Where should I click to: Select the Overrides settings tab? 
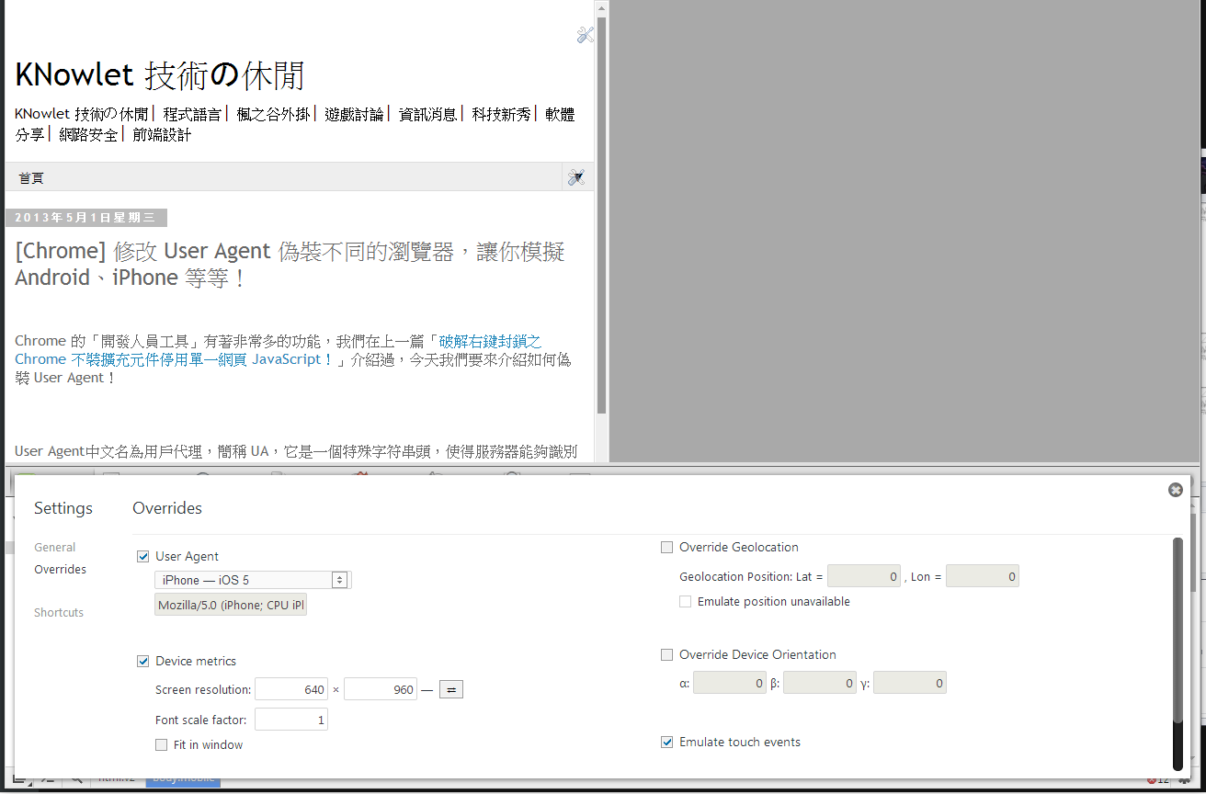click(61, 569)
